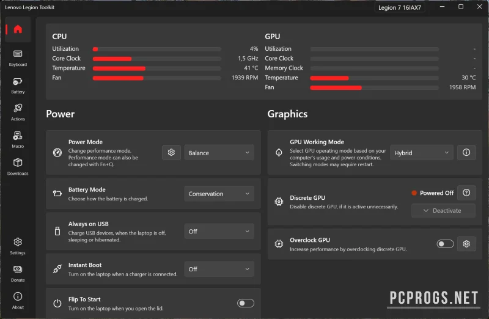Image resolution: width=489 pixels, height=319 pixels.
Task: Click the 'Power' section heading
Action: [60, 114]
